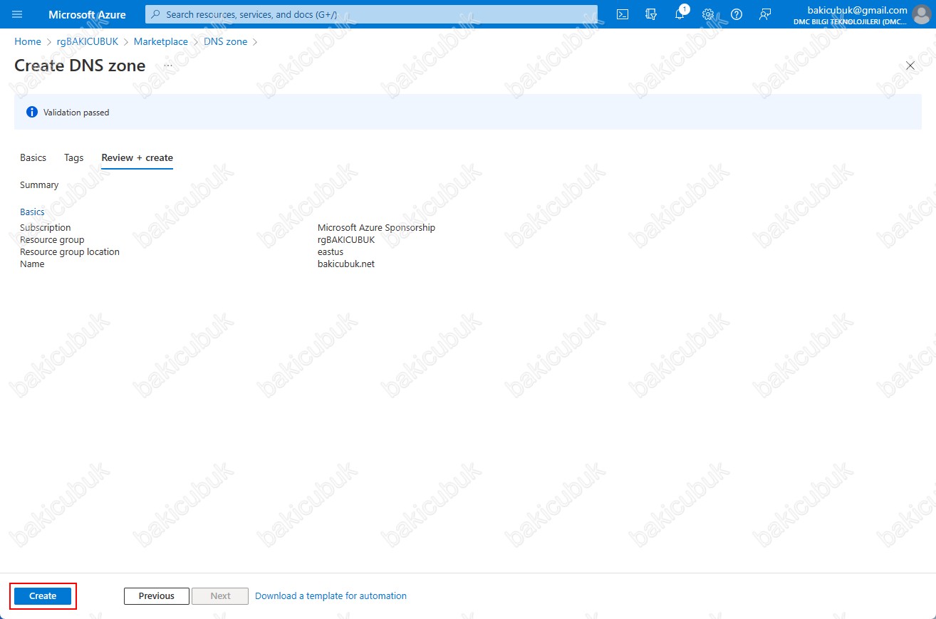Click the Validation passed info icon
This screenshot has height=619, width=936.
tap(31, 113)
